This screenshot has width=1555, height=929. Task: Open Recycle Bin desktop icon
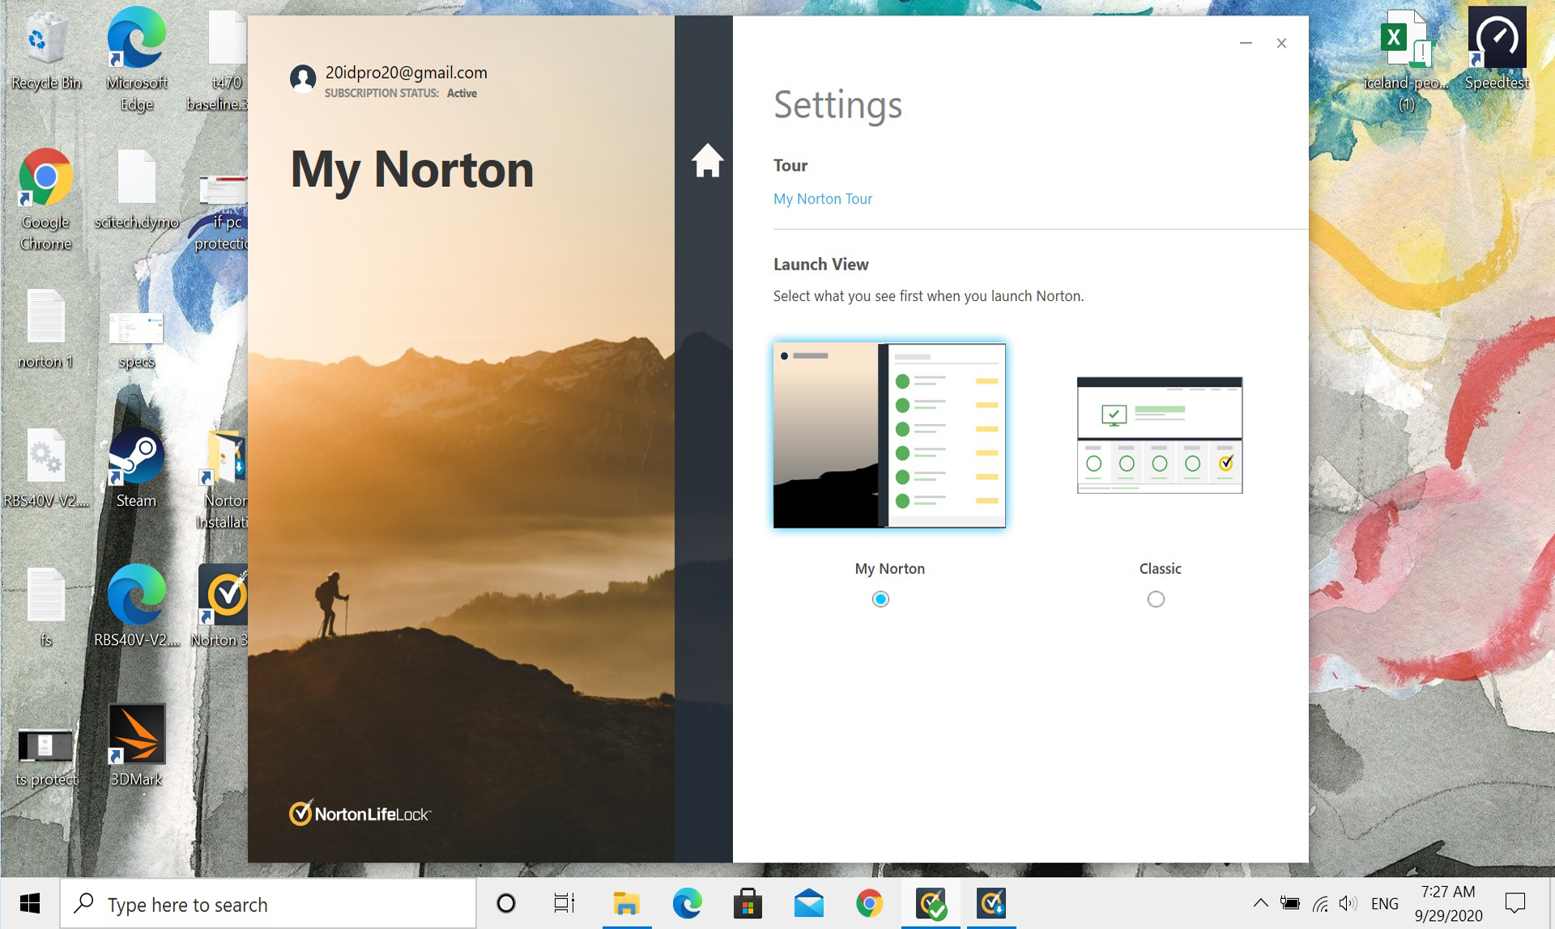pos(46,50)
